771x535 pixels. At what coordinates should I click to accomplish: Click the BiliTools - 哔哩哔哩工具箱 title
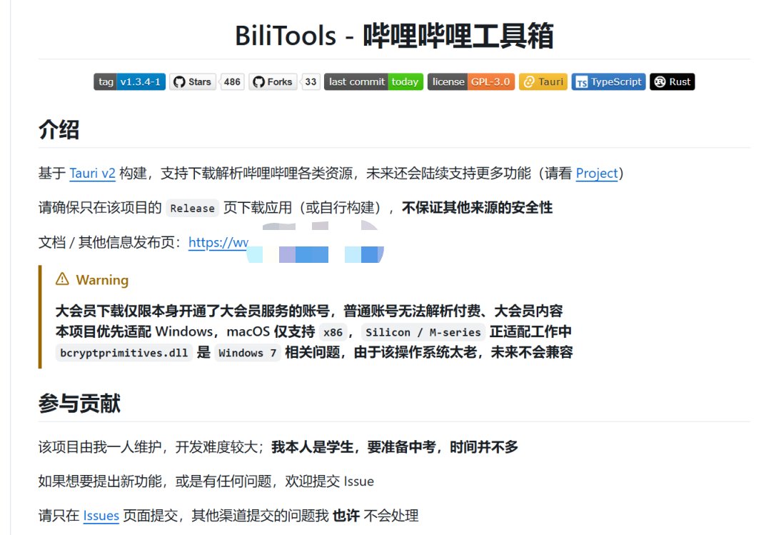394,36
